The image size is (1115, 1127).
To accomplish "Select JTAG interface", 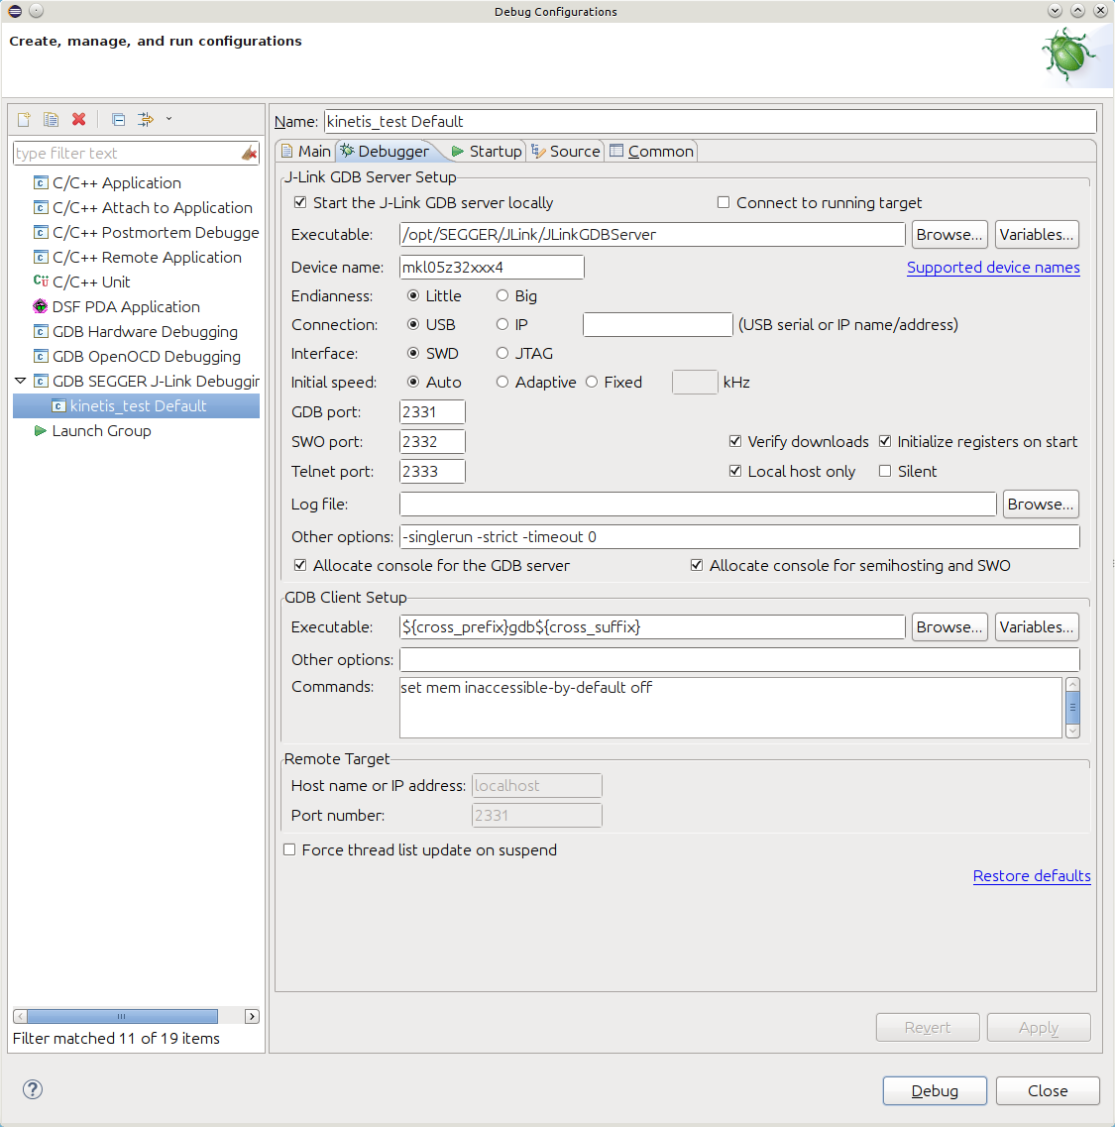I will (502, 353).
